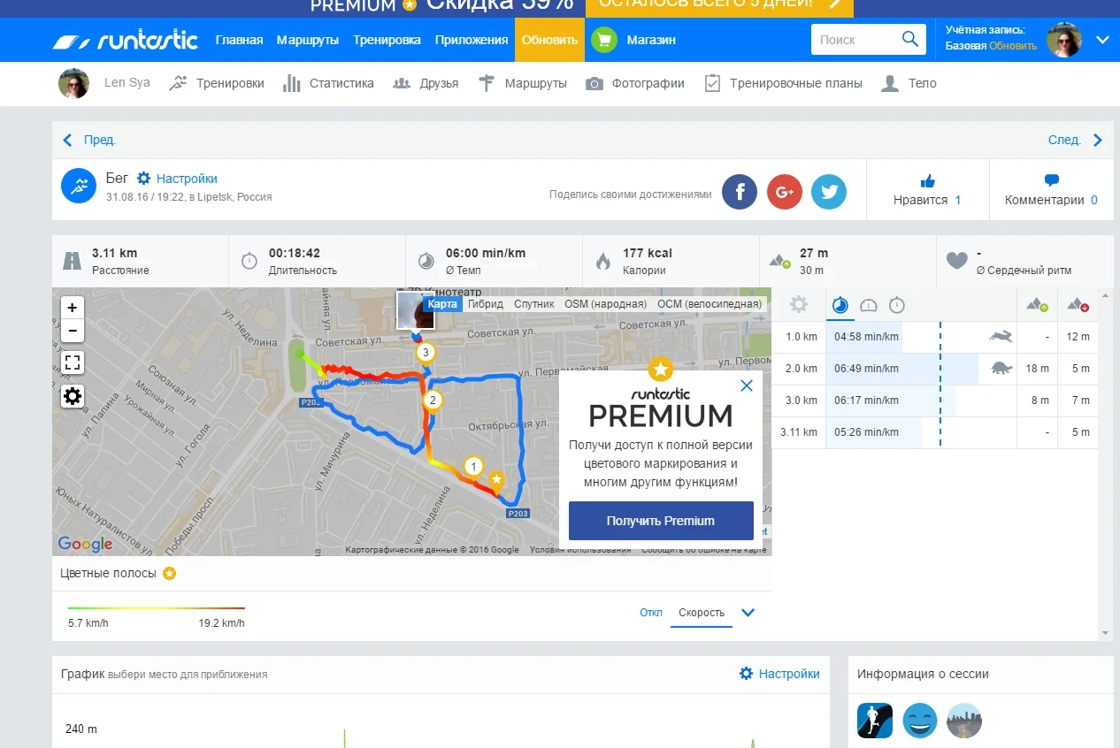Expand the color mode dropdown chevron
This screenshot has height=748, width=1120.
click(748, 612)
